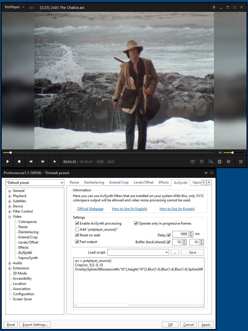Click the Eject/Open file icon

click(55, 161)
